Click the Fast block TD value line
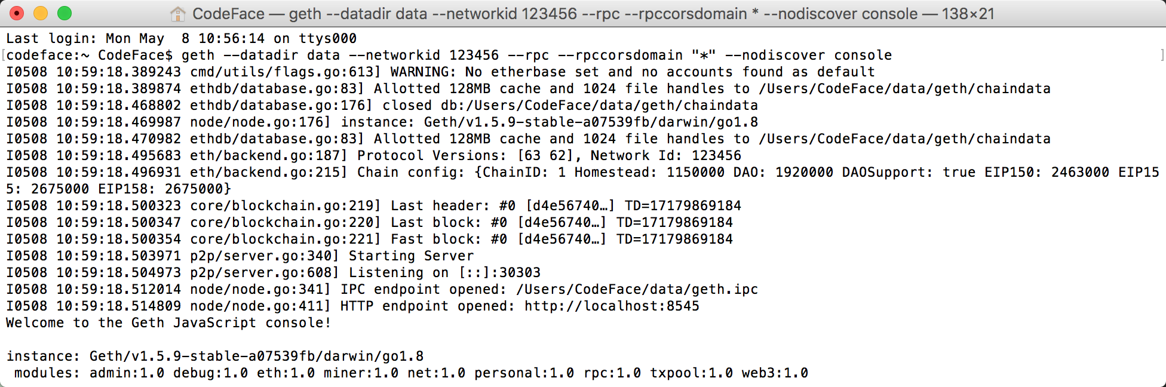This screenshot has width=1166, height=387. 369,239
